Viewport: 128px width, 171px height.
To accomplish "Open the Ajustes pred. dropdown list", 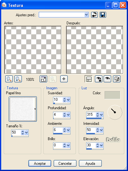I will [86, 15].
